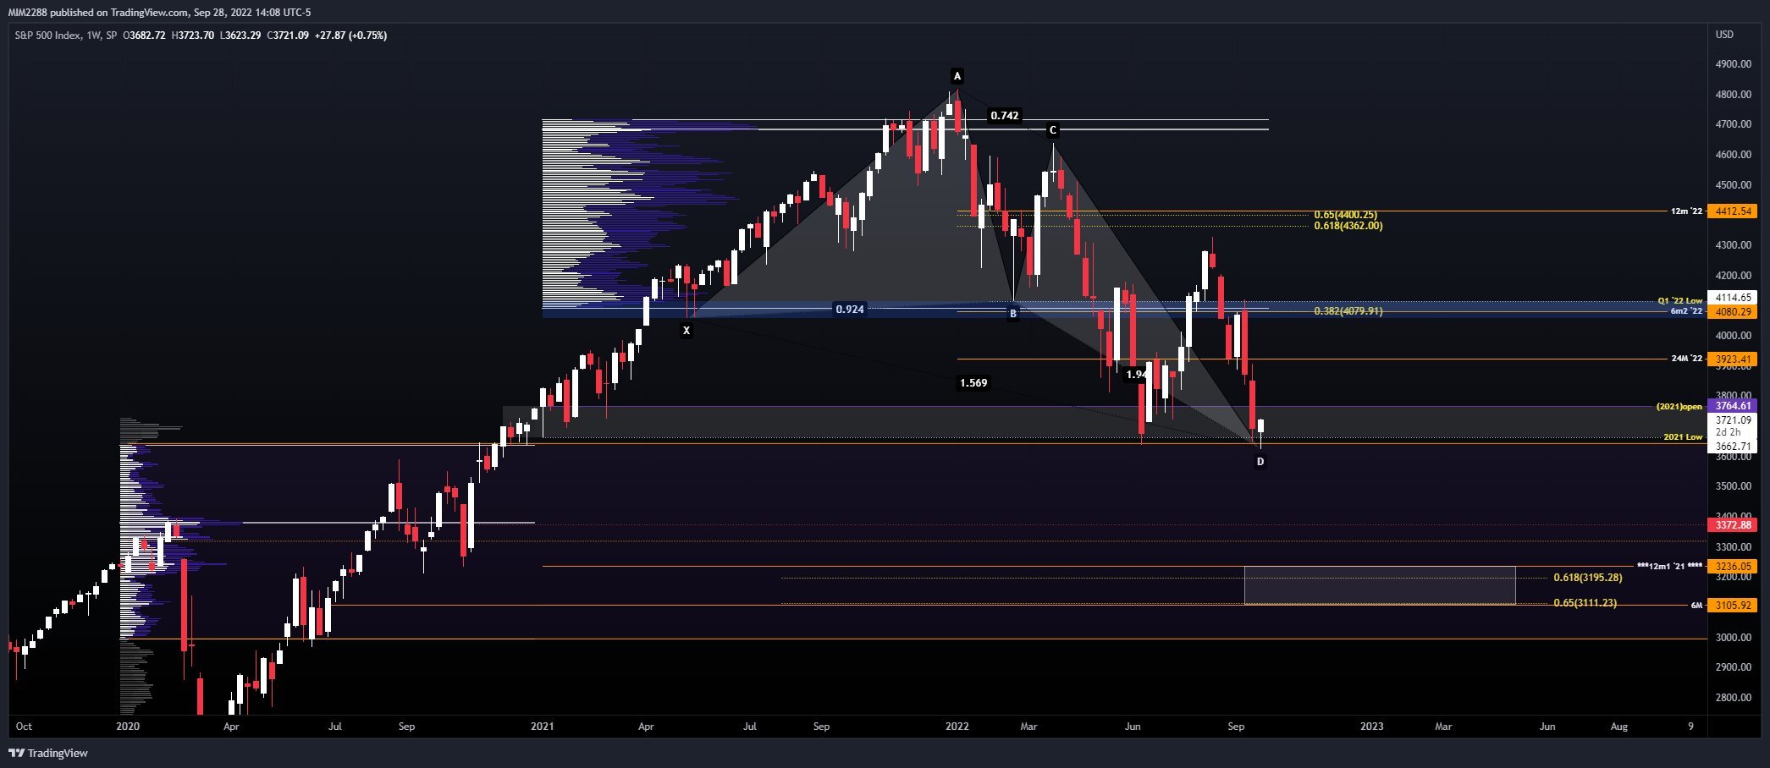Click the open value O3682.72 in header
Viewport: 1770px width, 768px height.
click(145, 36)
